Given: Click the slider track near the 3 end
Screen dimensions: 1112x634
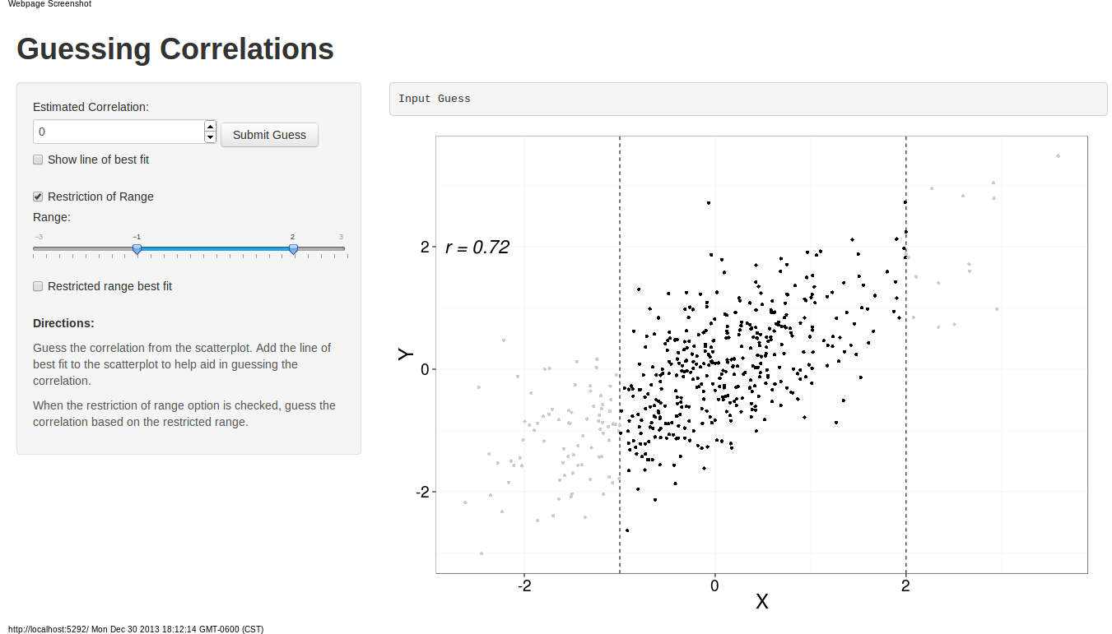Looking at the screenshot, I should 339,248.
